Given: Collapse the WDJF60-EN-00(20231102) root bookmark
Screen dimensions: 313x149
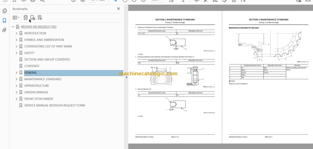Looking at the screenshot, I should tap(13, 27).
